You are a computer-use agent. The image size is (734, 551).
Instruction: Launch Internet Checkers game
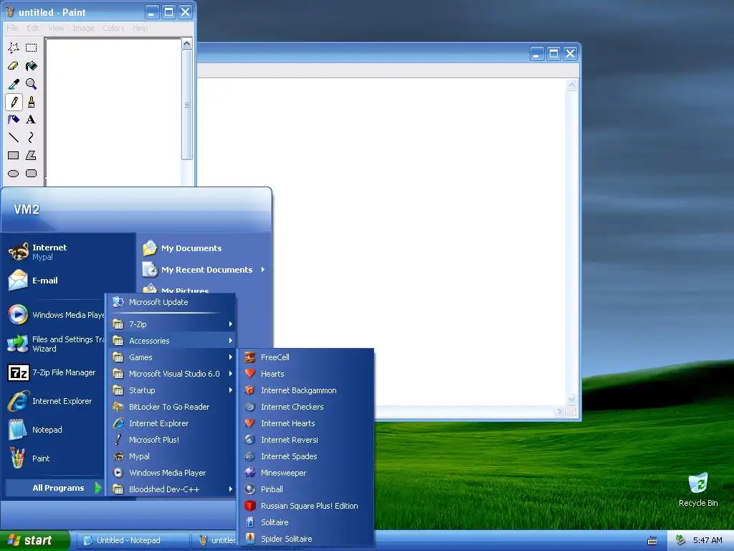point(307,407)
